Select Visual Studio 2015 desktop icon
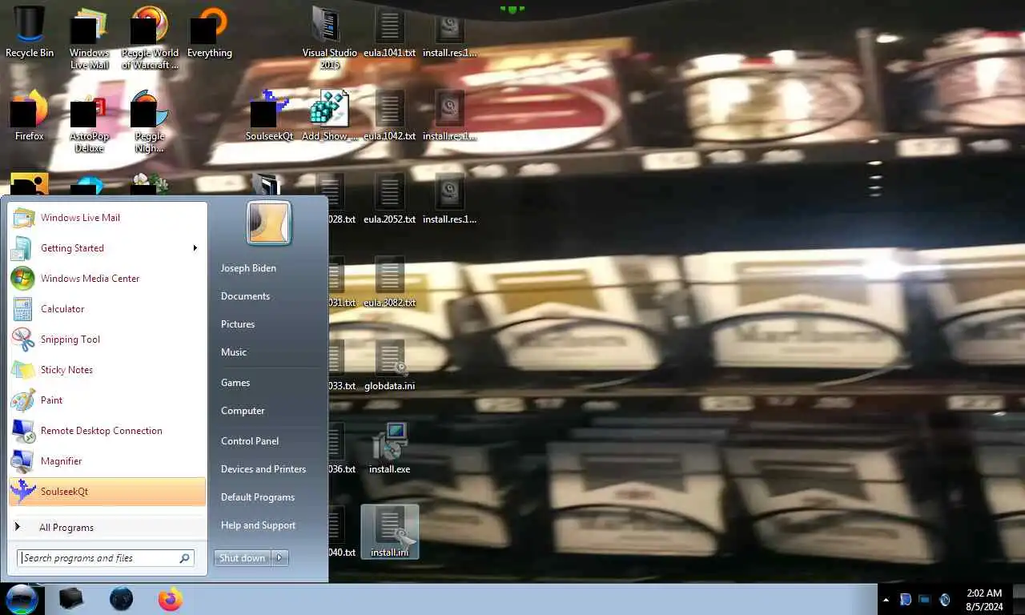This screenshot has width=1025, height=615. (x=329, y=38)
